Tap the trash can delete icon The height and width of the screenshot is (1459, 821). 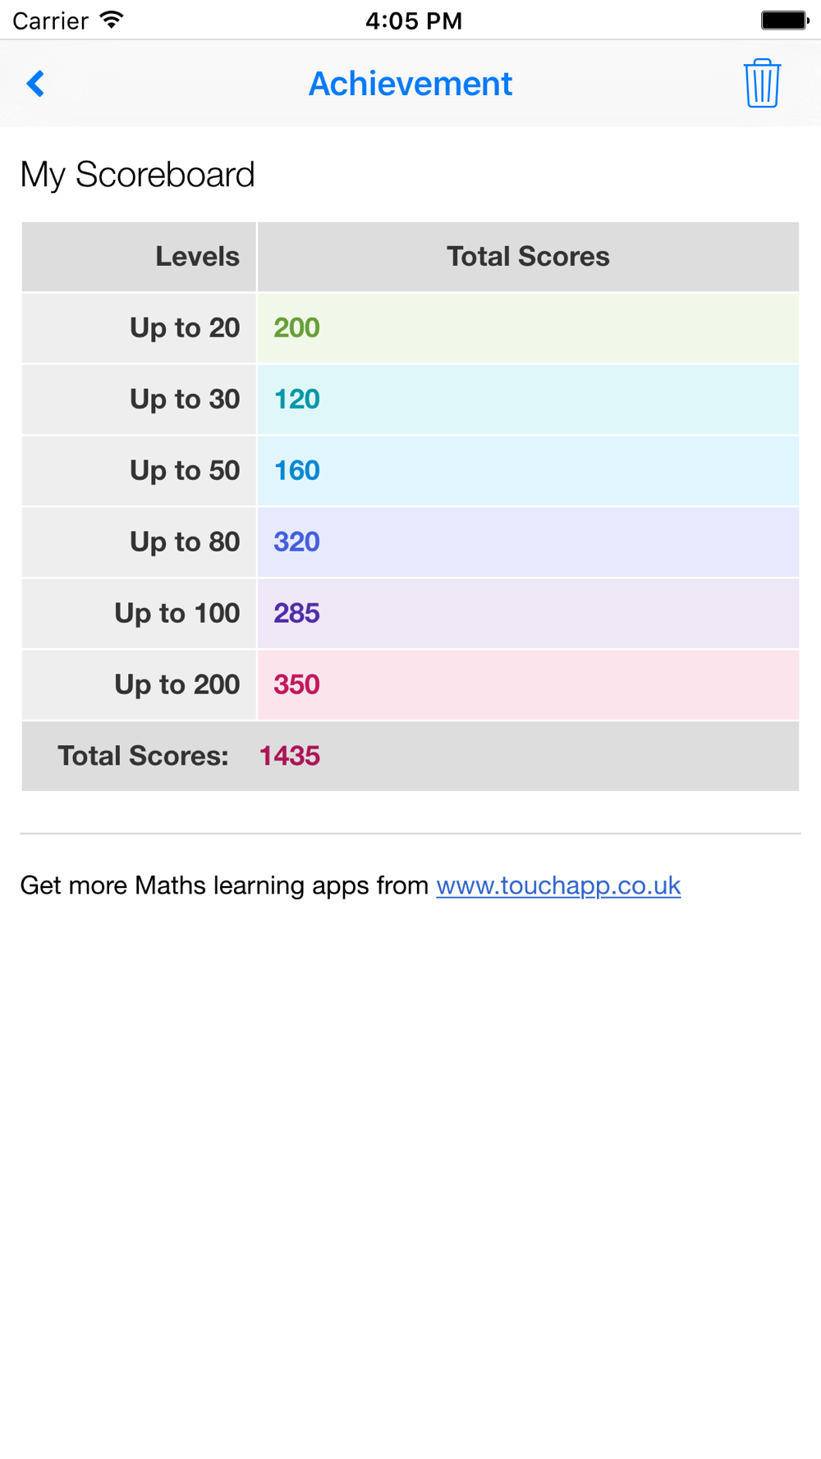click(x=762, y=83)
